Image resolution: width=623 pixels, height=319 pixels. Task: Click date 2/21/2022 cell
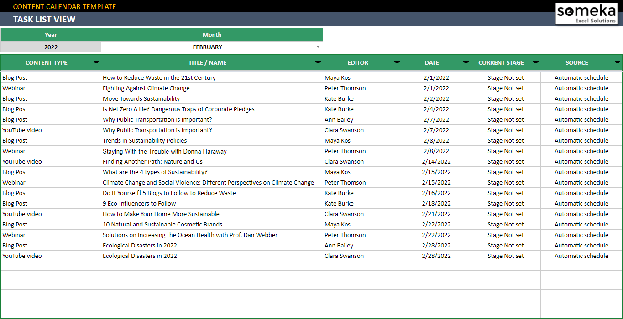pos(436,214)
